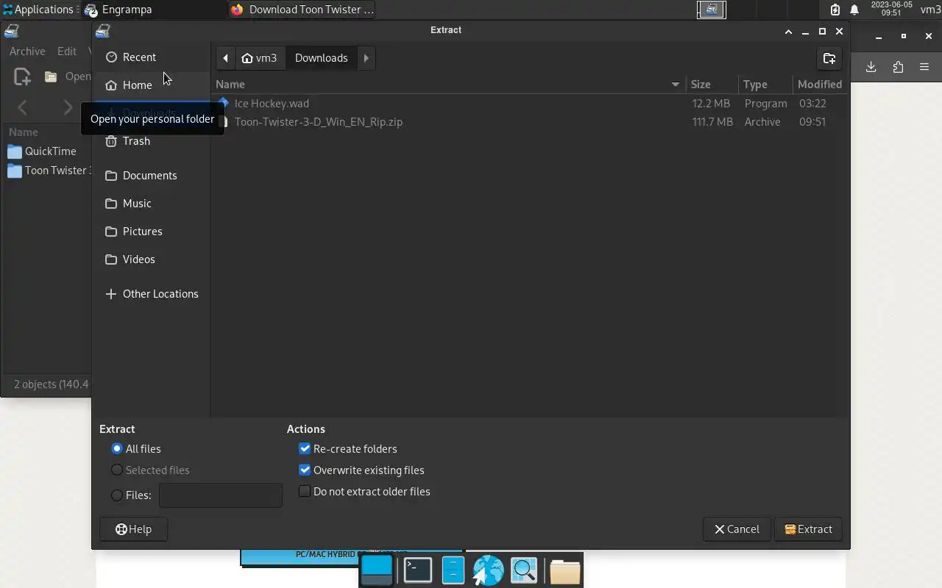The width and height of the screenshot is (942, 588).
Task: Open Documents folder in sidebar
Action: [x=151, y=176]
